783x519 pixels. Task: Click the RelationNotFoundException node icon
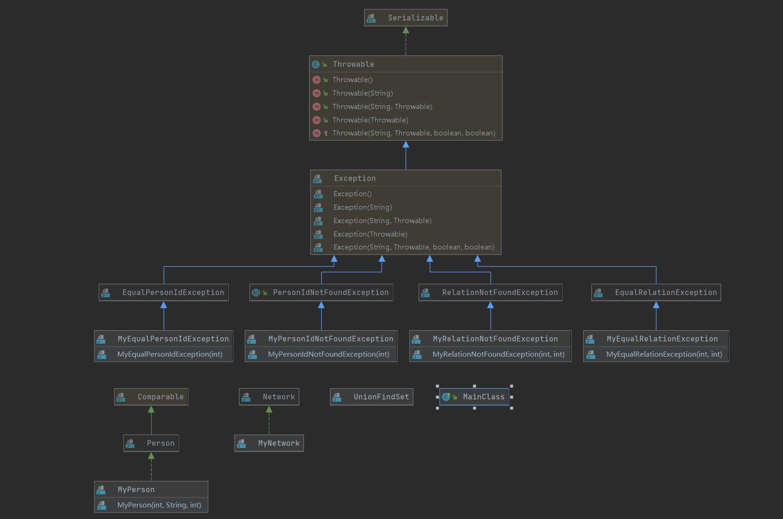(x=426, y=293)
